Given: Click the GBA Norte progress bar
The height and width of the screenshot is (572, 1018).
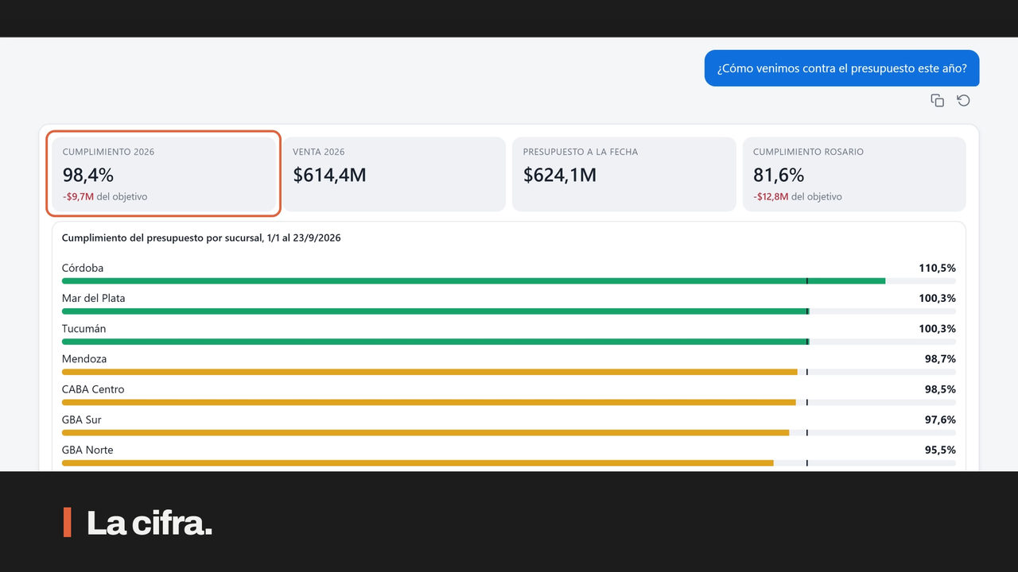Looking at the screenshot, I should [509, 462].
